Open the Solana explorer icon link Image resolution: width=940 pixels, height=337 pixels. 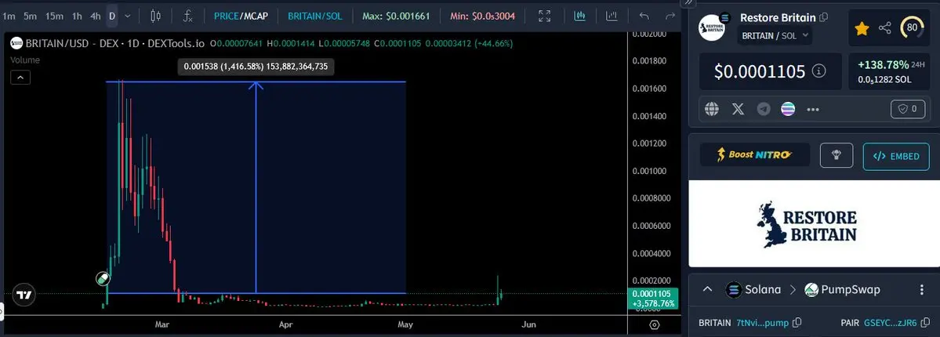coord(788,109)
